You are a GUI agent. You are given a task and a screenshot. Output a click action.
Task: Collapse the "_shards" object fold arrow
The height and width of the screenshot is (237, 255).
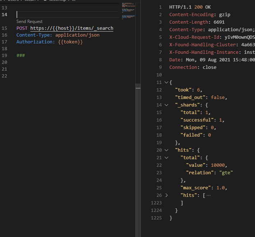166,105
